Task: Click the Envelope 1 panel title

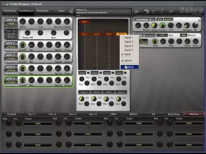Action: click(x=144, y=20)
